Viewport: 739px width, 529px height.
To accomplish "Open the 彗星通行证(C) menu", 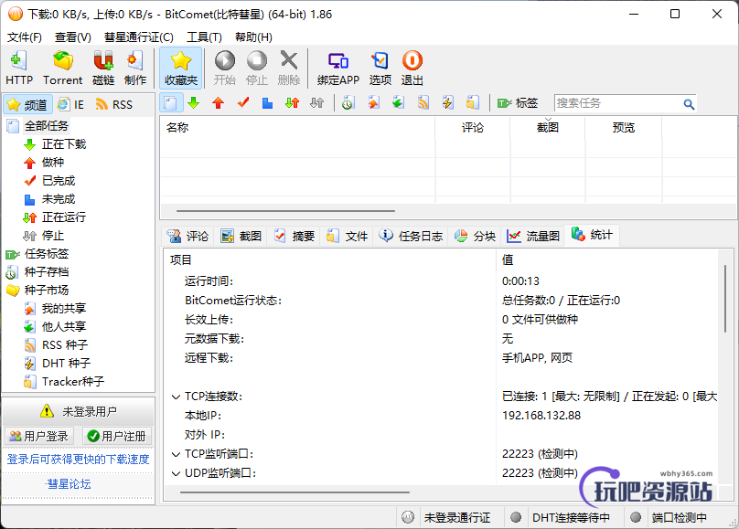I will pyautogui.click(x=139, y=37).
